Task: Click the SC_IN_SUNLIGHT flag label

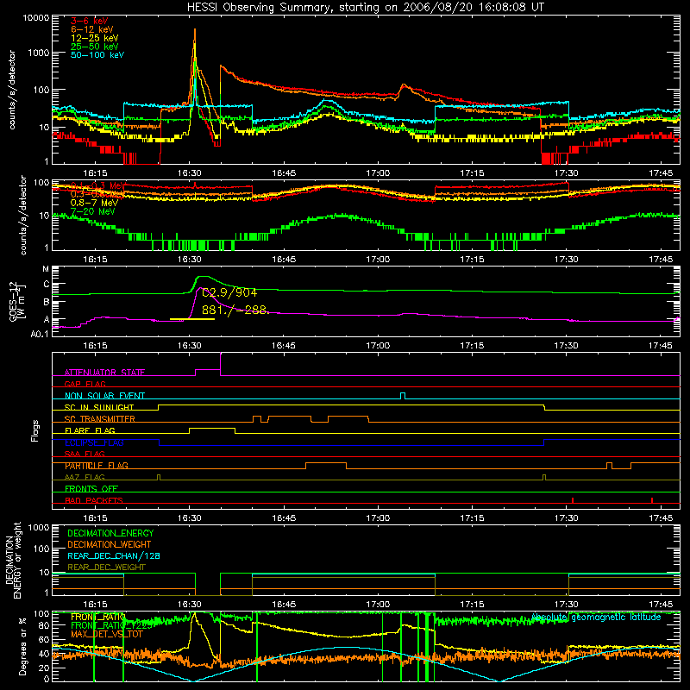Action: (x=99, y=407)
